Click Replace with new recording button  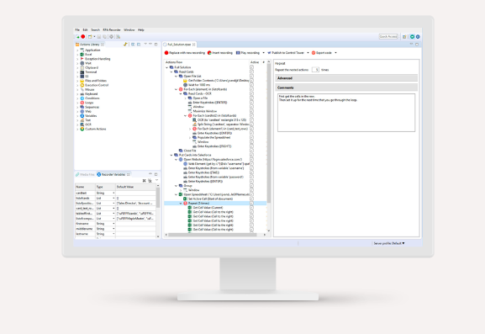click(185, 53)
